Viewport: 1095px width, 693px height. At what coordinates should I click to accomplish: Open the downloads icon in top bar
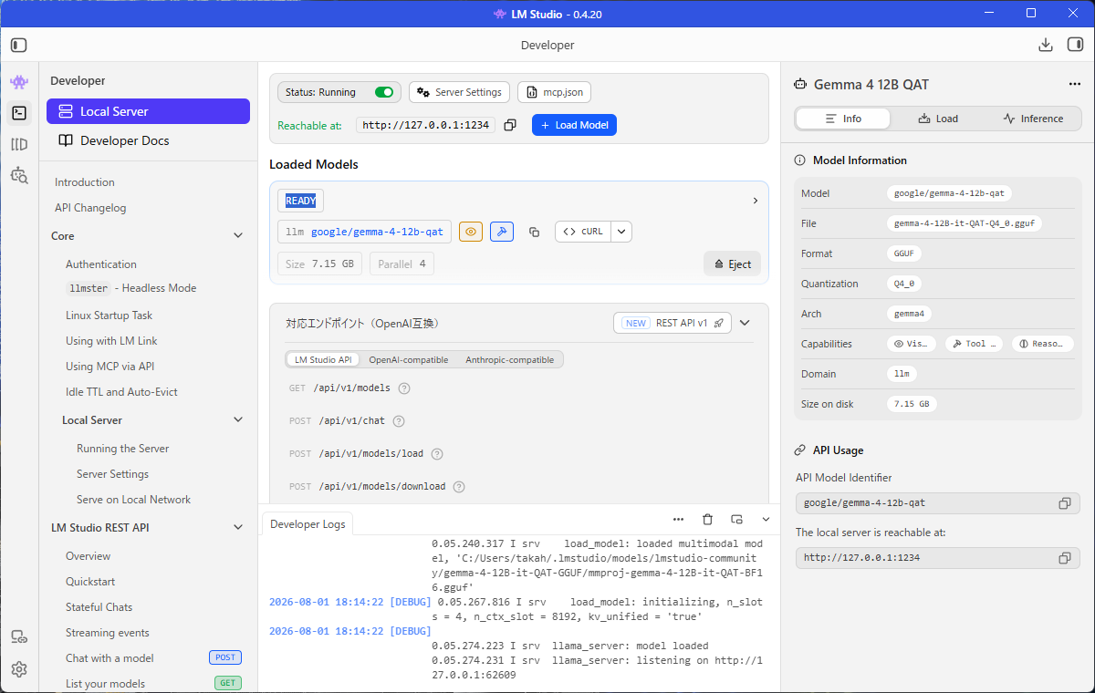click(x=1045, y=45)
